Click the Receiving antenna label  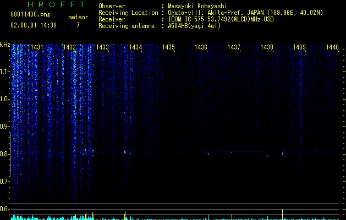point(127,26)
